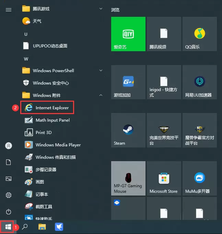Viewport: 222px width, 234px height.
Task: Launch the MuMu多开器 tile
Action: click(x=200, y=178)
